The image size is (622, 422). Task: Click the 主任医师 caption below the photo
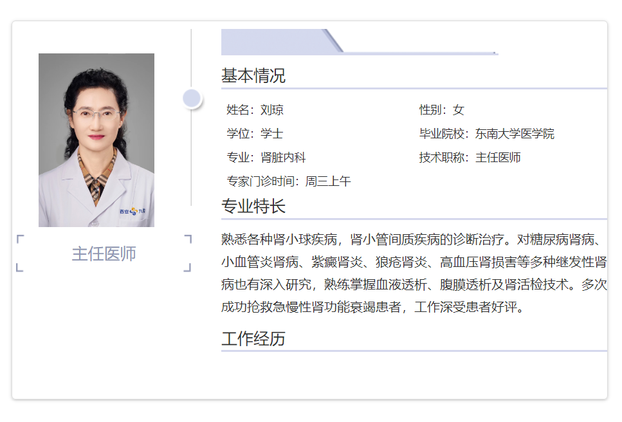coord(104,253)
